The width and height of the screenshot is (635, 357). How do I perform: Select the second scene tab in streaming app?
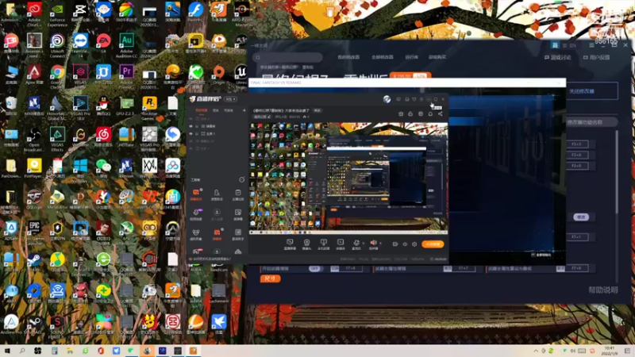(215, 110)
